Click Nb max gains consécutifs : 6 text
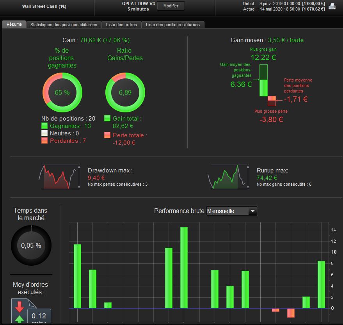Screen dimensions: 343x325 click(x=284, y=185)
